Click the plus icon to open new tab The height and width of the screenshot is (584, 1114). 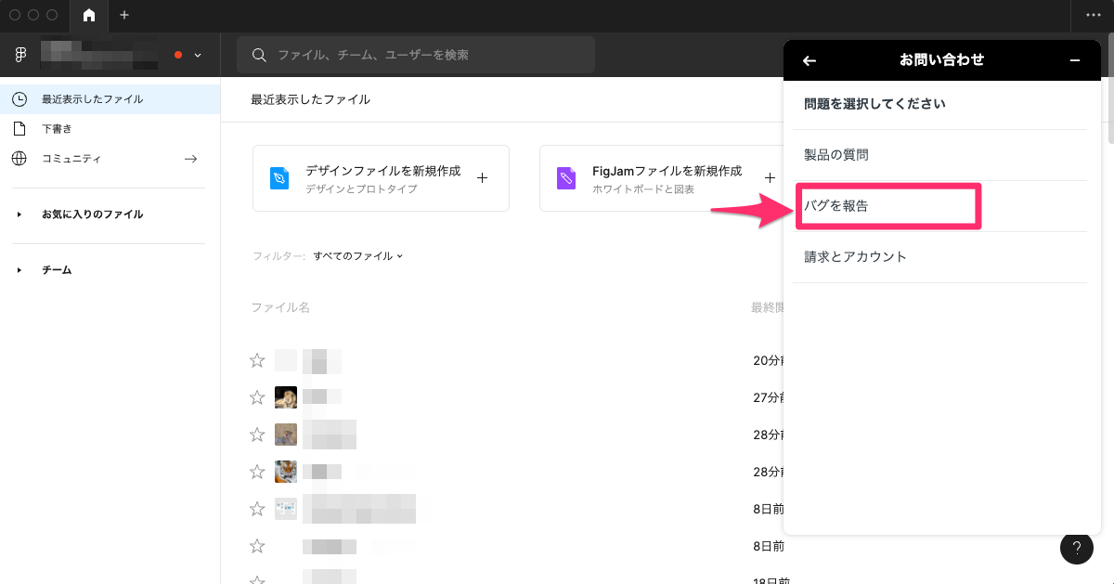pyautogui.click(x=123, y=16)
